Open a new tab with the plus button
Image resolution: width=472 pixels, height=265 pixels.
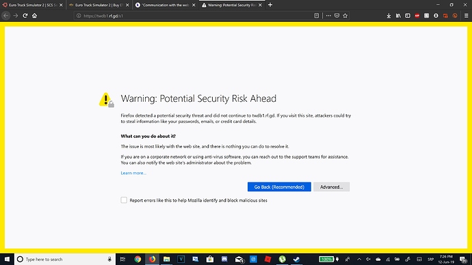pos(270,5)
